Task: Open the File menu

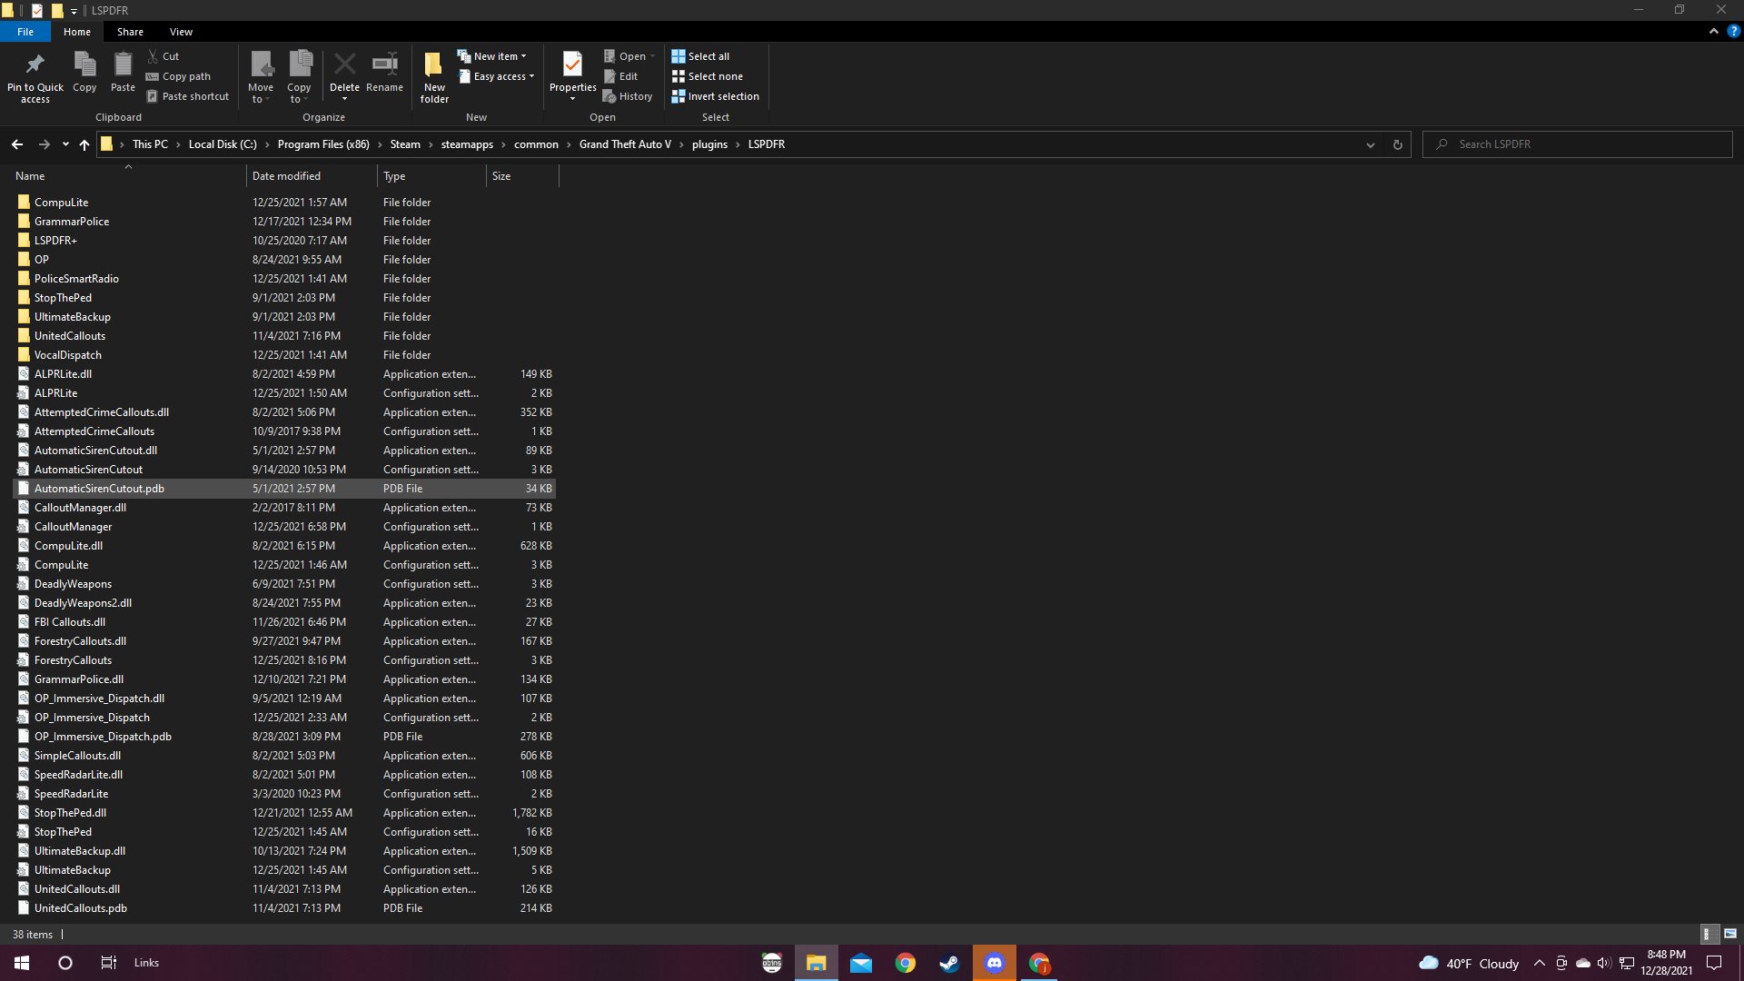Action: 25,32
